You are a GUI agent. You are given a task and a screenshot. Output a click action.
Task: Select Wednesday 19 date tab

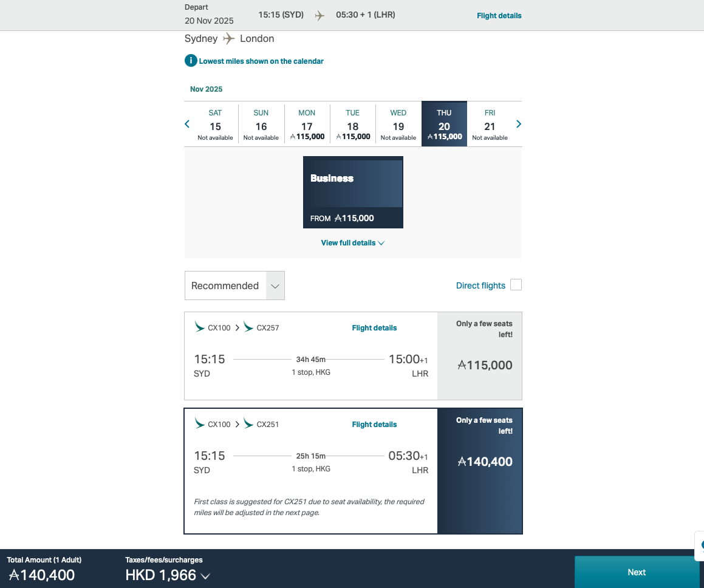[398, 125]
